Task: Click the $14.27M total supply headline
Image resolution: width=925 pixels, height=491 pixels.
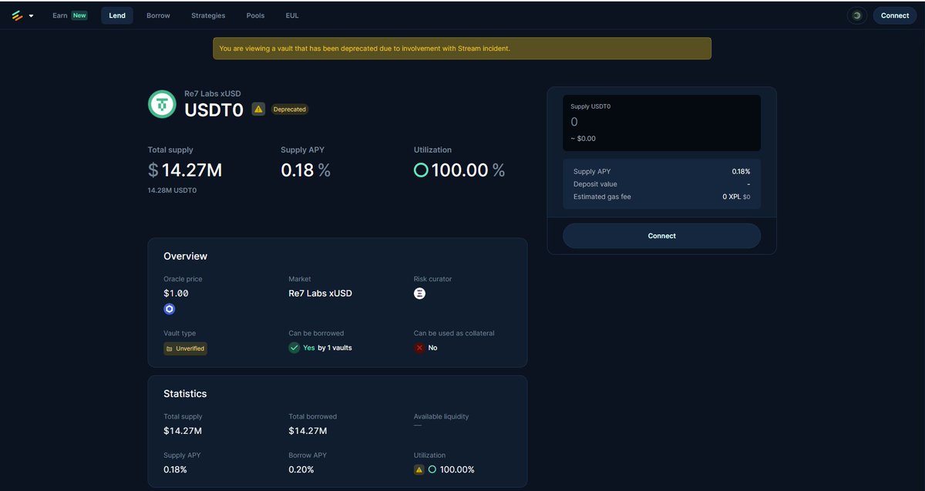Action: (x=185, y=170)
